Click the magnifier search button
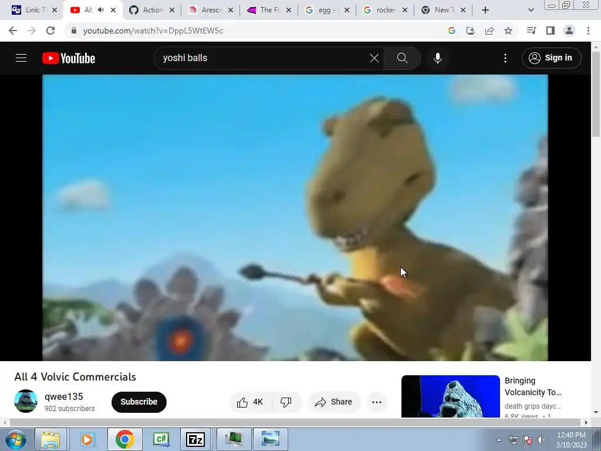The image size is (601, 451). [403, 58]
